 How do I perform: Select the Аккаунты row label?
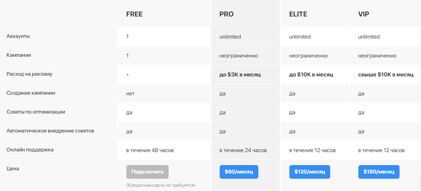tap(18, 36)
